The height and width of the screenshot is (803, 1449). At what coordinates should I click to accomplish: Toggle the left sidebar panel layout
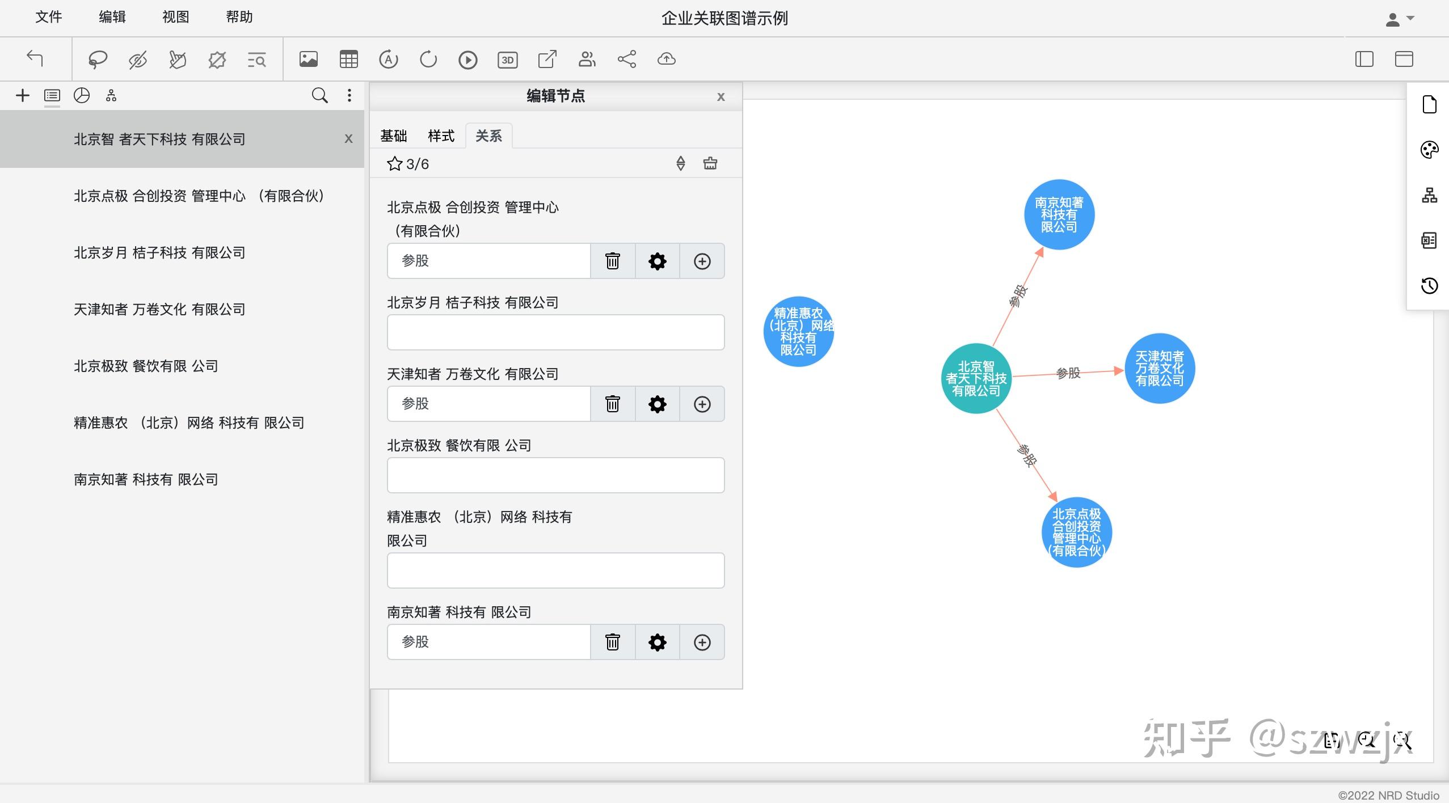(1364, 60)
